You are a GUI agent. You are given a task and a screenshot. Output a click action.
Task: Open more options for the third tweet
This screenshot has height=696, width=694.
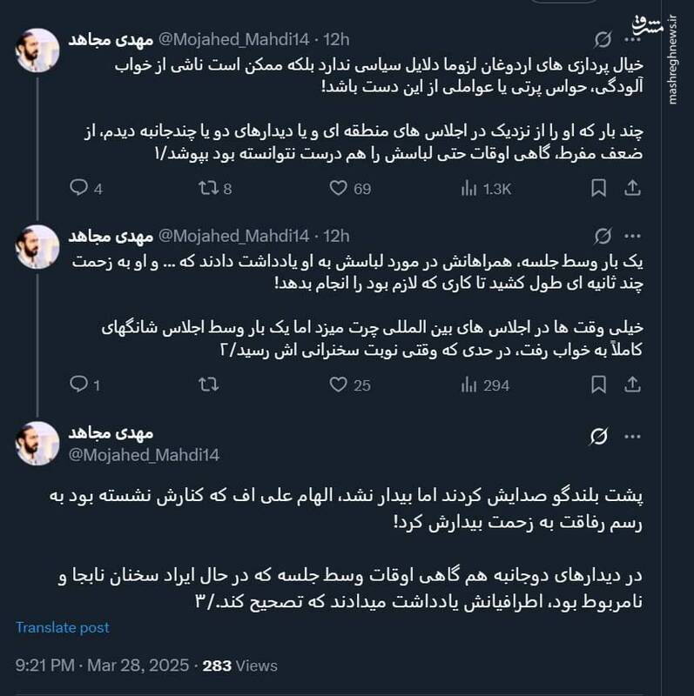pyautogui.click(x=632, y=438)
